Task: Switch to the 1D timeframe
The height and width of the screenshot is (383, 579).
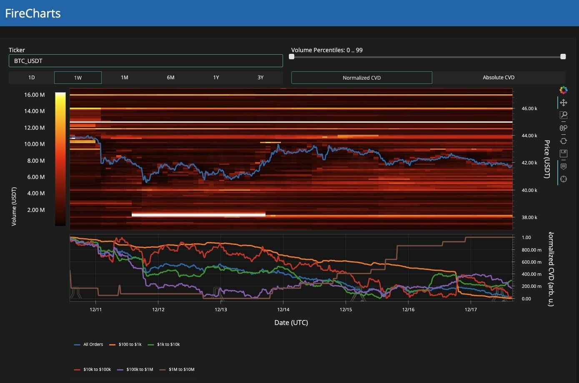Action: click(x=31, y=78)
